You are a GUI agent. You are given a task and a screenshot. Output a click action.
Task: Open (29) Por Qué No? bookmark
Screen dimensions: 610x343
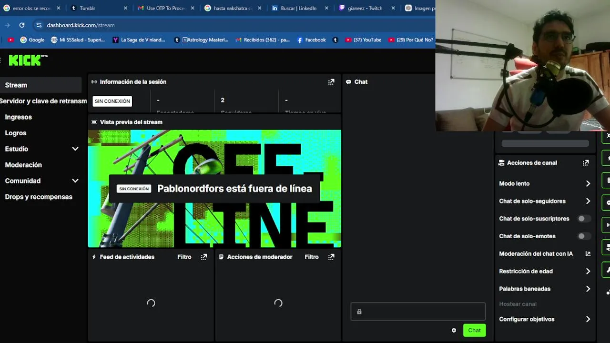(411, 40)
